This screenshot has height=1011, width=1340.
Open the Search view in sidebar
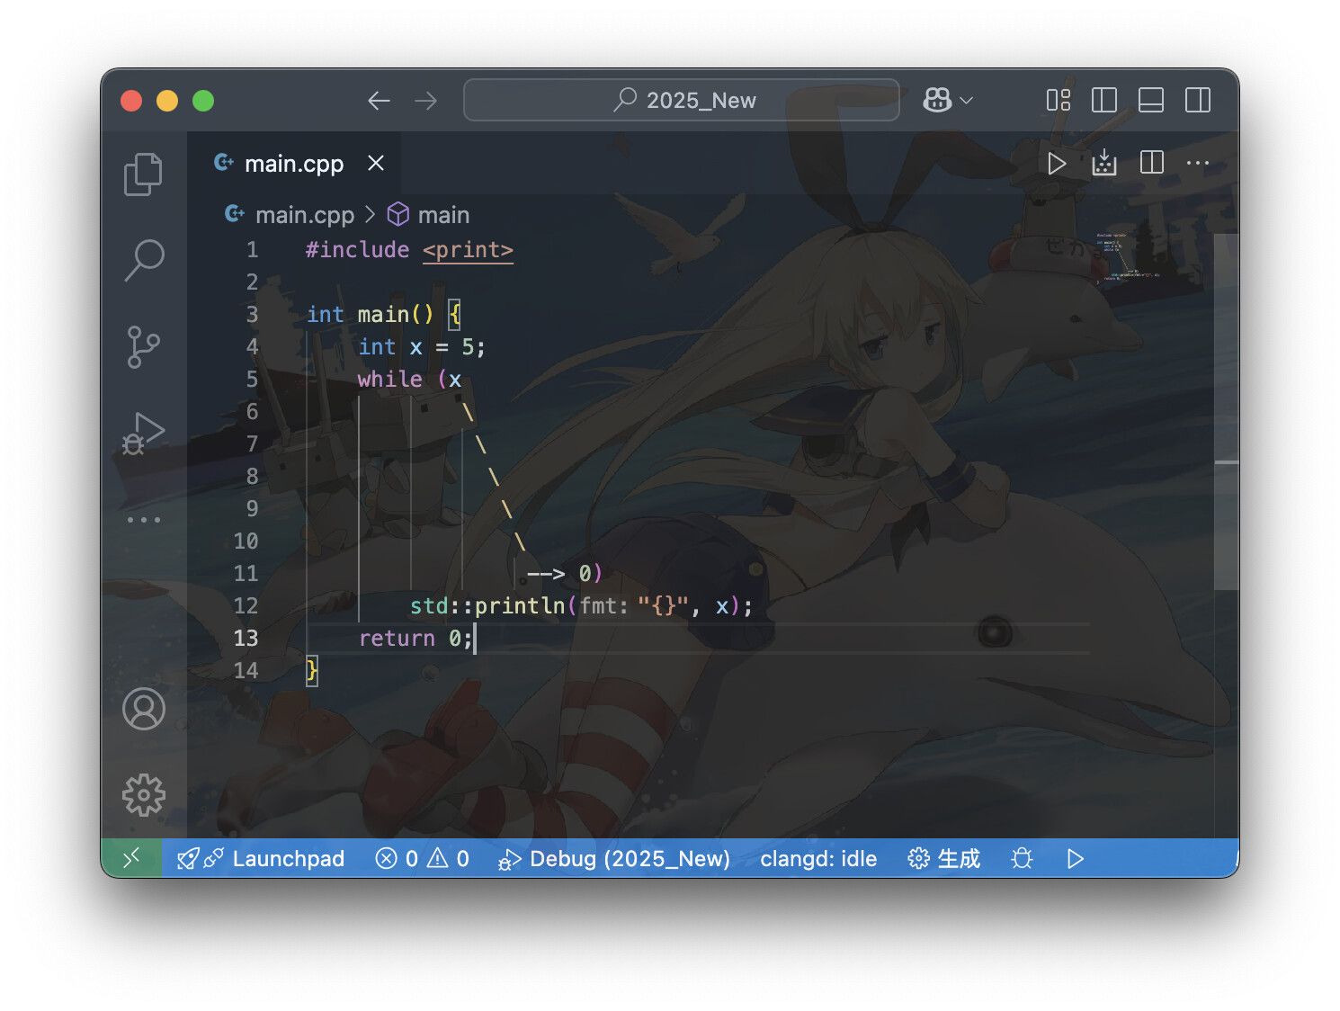(x=143, y=260)
